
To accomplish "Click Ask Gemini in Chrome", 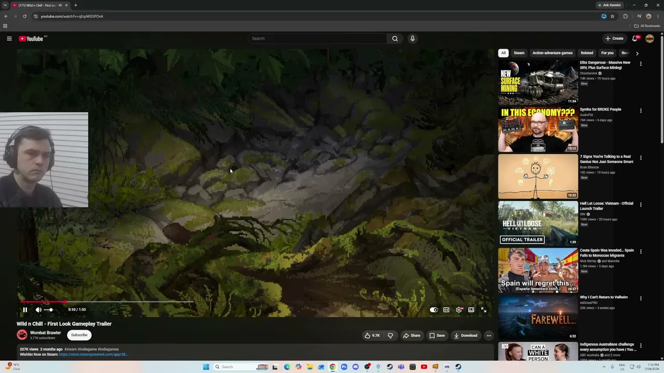I will [610, 5].
